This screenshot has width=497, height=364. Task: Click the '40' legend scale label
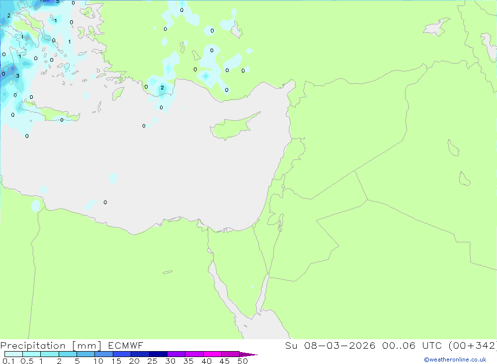click(207, 361)
